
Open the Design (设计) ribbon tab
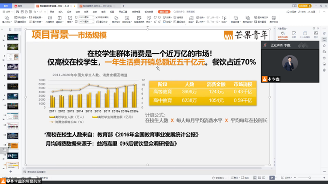[69, 12]
